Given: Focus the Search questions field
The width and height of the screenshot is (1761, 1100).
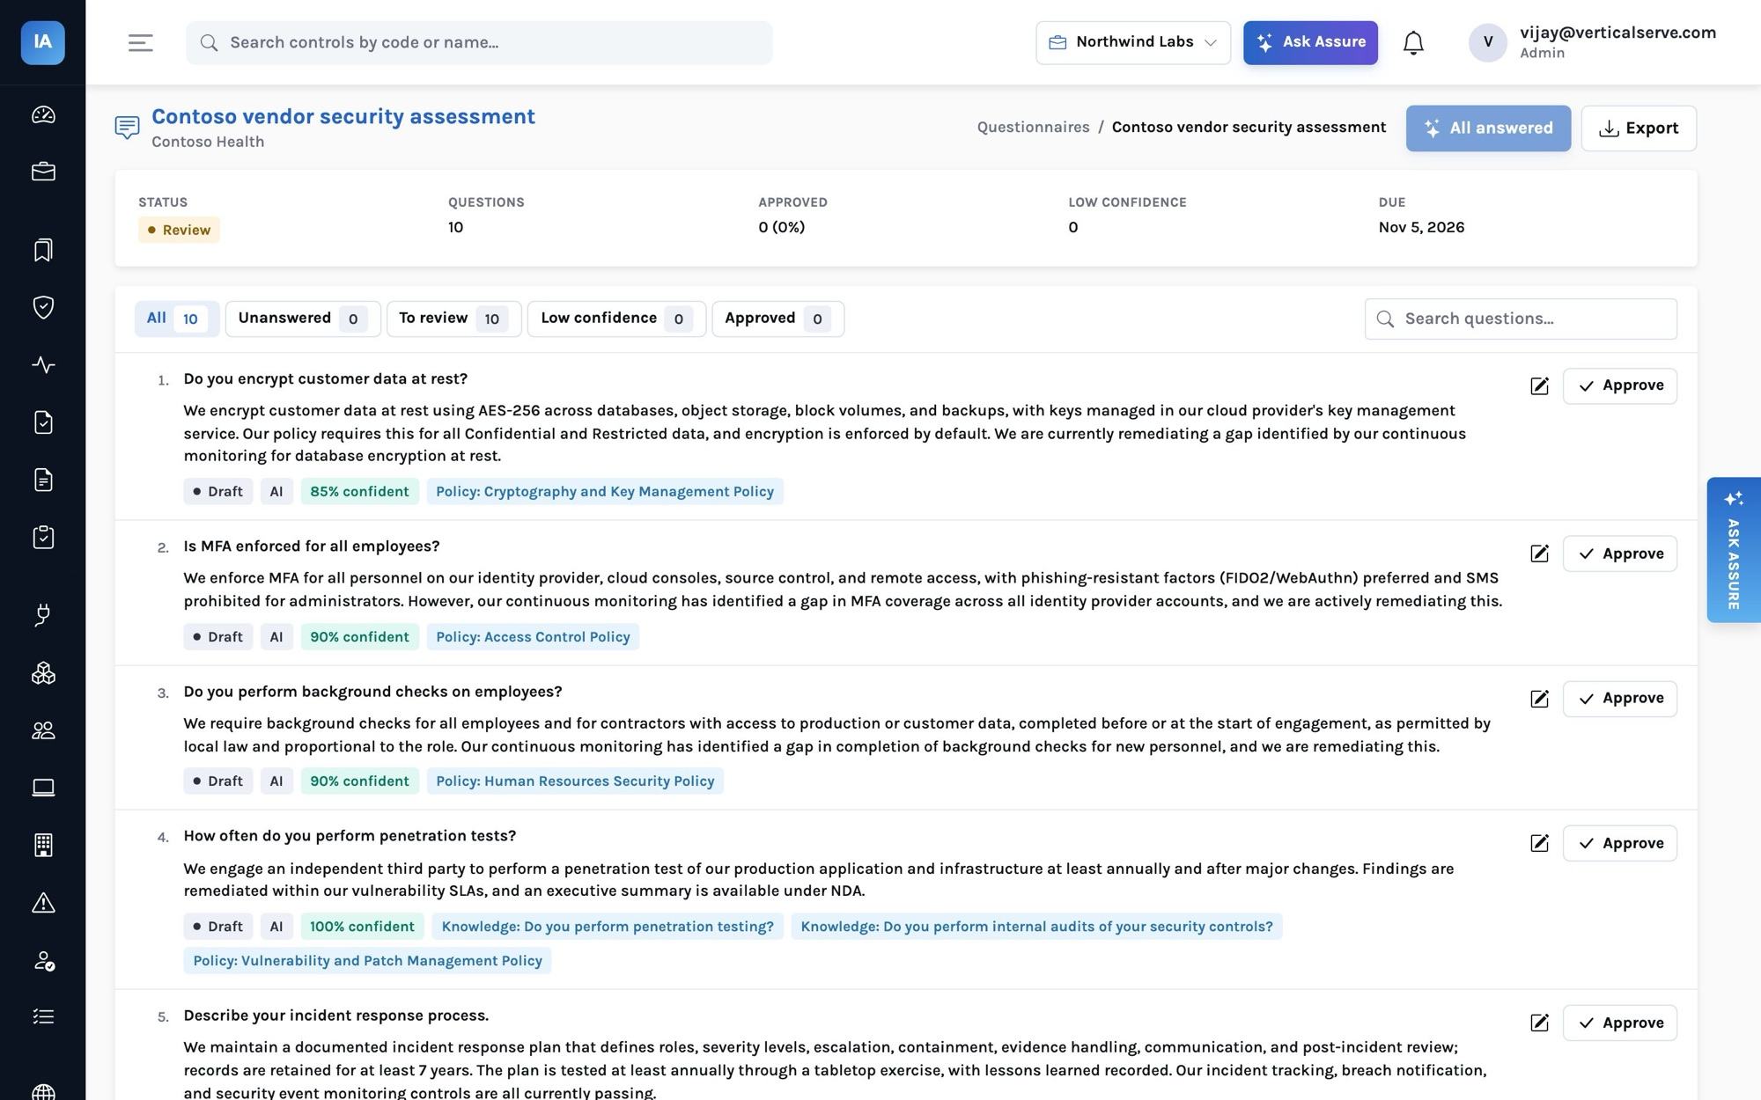Looking at the screenshot, I should [1521, 319].
